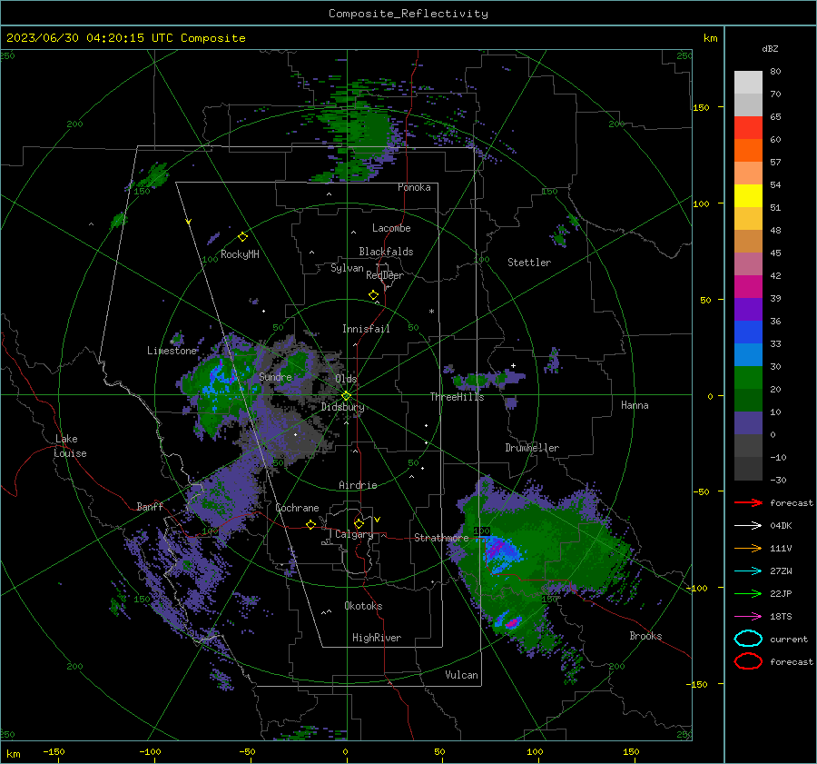
Task: Click the Cochrane city label
Action: (x=297, y=508)
